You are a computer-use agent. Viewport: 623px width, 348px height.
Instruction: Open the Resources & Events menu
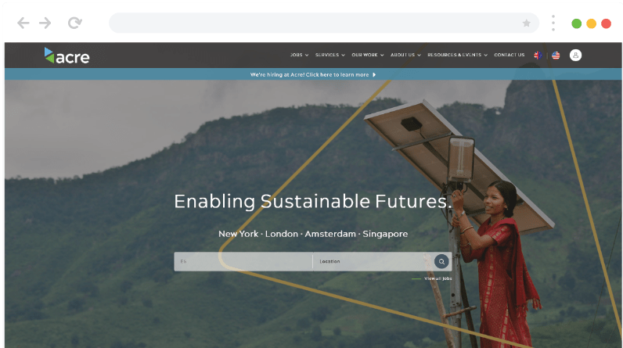pos(457,55)
